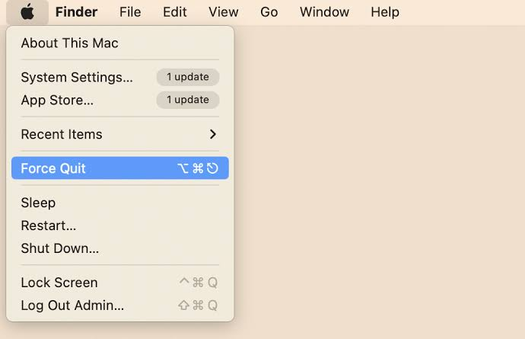525x339 pixels.
Task: Open the Go menu
Action: [269, 12]
